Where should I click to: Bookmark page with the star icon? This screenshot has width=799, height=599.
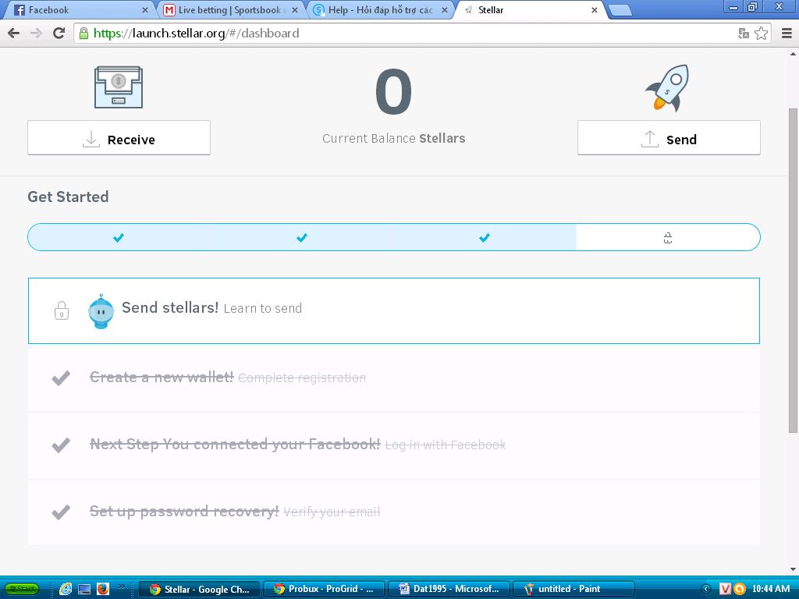pyautogui.click(x=762, y=34)
